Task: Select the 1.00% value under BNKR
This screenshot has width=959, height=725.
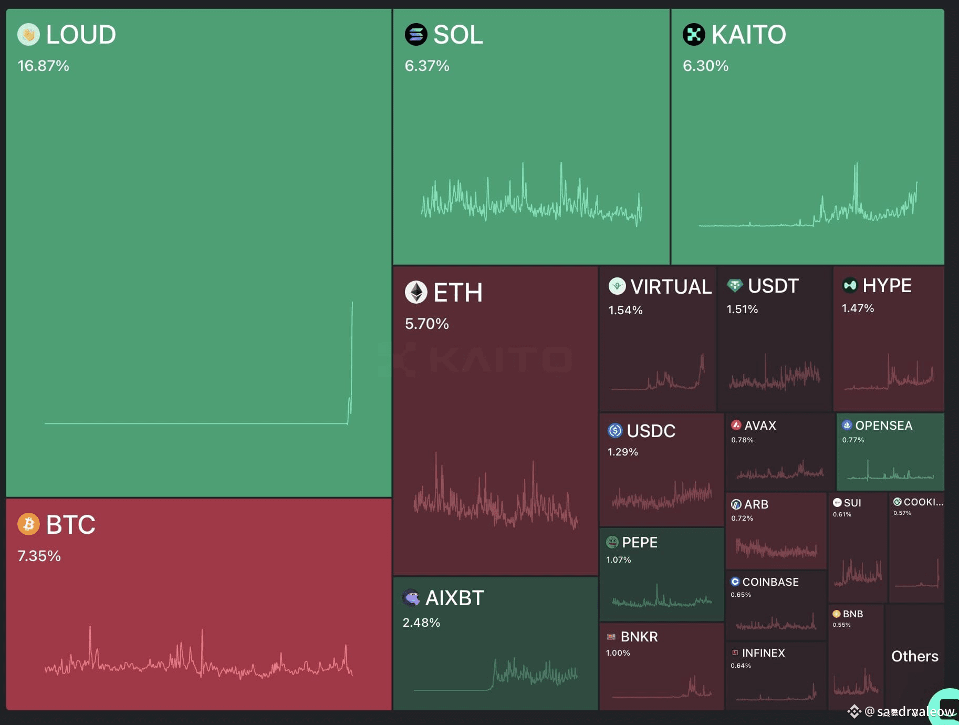Action: point(618,652)
